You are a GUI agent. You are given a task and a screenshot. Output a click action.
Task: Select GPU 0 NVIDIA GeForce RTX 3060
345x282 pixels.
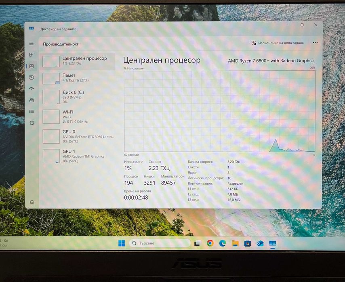[x=77, y=136]
